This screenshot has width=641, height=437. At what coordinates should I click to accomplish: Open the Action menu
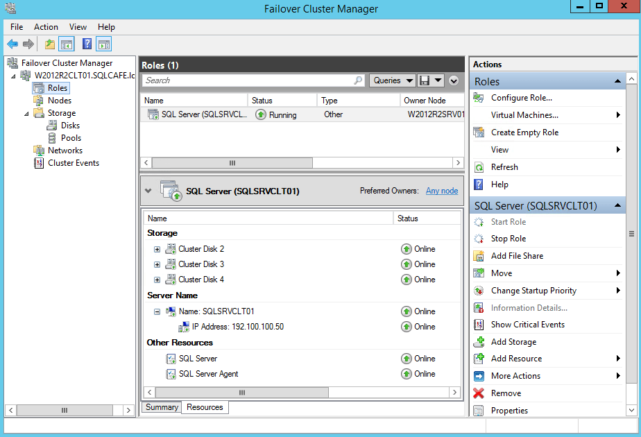coord(46,27)
